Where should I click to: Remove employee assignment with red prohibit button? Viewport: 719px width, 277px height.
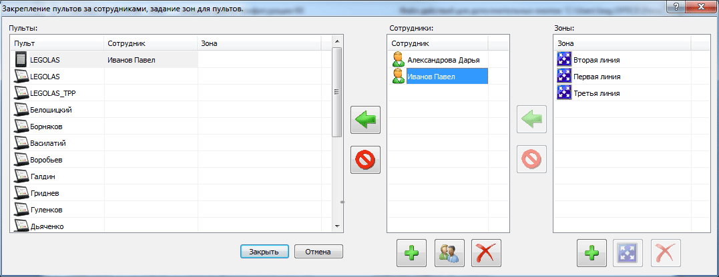(365, 160)
